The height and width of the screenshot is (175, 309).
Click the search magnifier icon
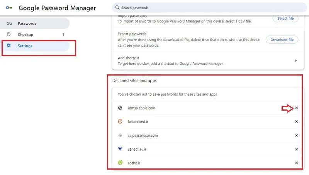click(x=117, y=8)
